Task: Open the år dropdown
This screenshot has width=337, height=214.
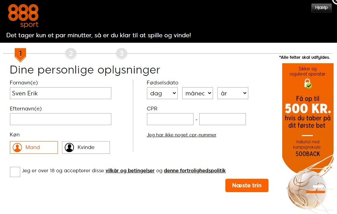Action: 233,93
